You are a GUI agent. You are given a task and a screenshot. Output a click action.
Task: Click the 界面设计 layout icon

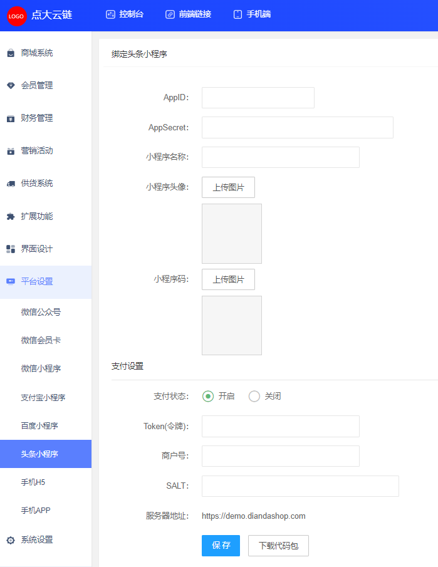[x=11, y=249]
